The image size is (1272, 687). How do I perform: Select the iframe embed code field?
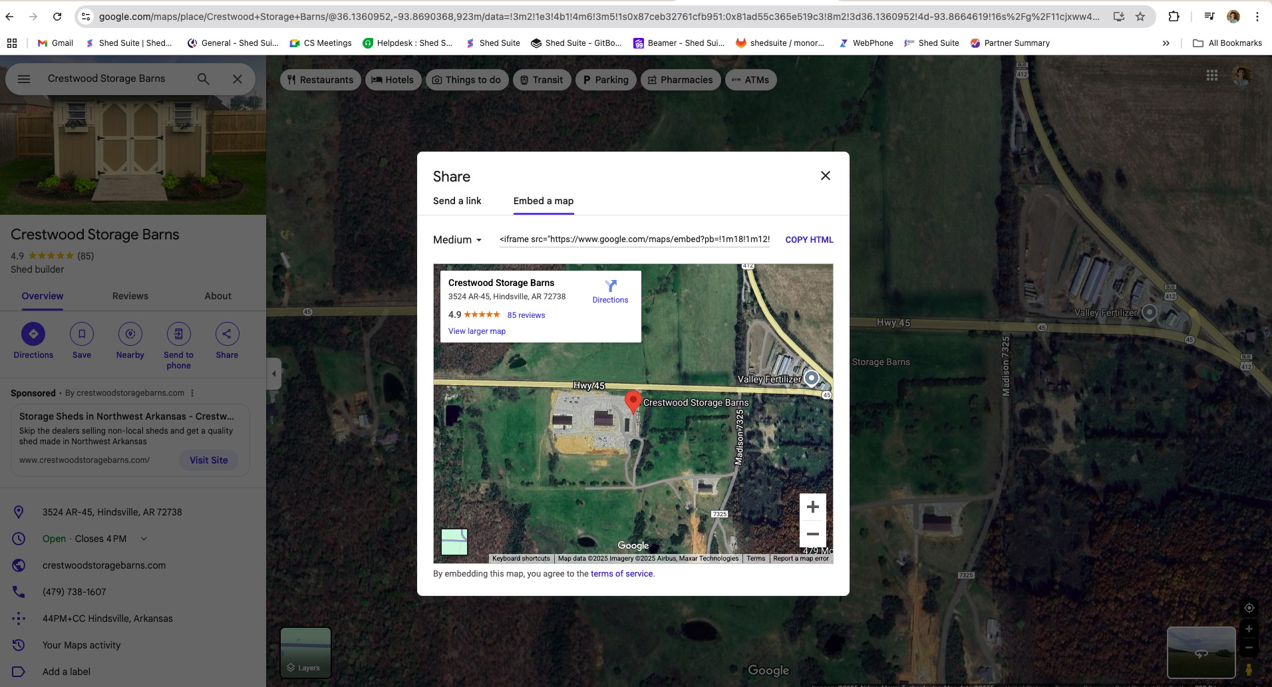coord(635,239)
